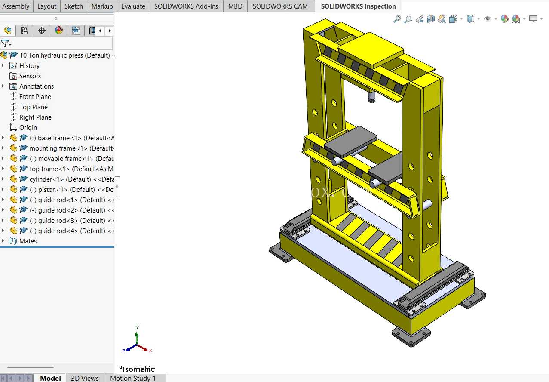This screenshot has height=382, width=549.
Task: Switch to the Sketch tab
Action: pyautogui.click(x=74, y=6)
